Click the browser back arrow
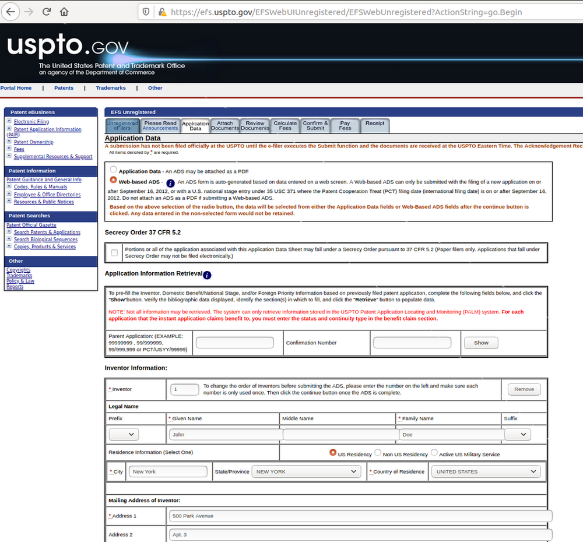The width and height of the screenshot is (583, 542). click(10, 12)
